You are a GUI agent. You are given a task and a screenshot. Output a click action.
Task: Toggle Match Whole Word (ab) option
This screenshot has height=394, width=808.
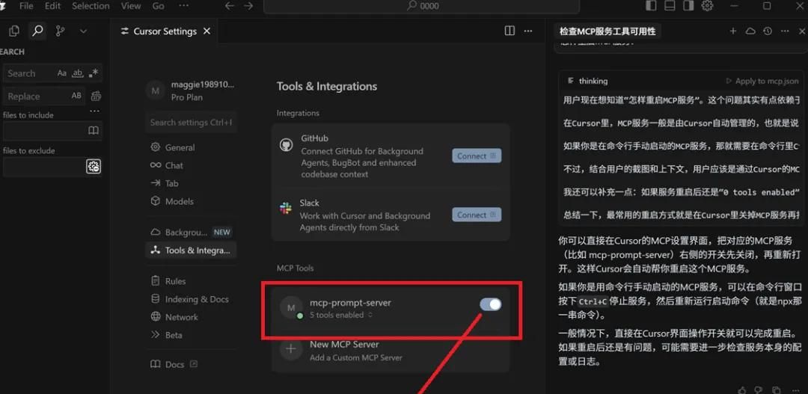[77, 73]
